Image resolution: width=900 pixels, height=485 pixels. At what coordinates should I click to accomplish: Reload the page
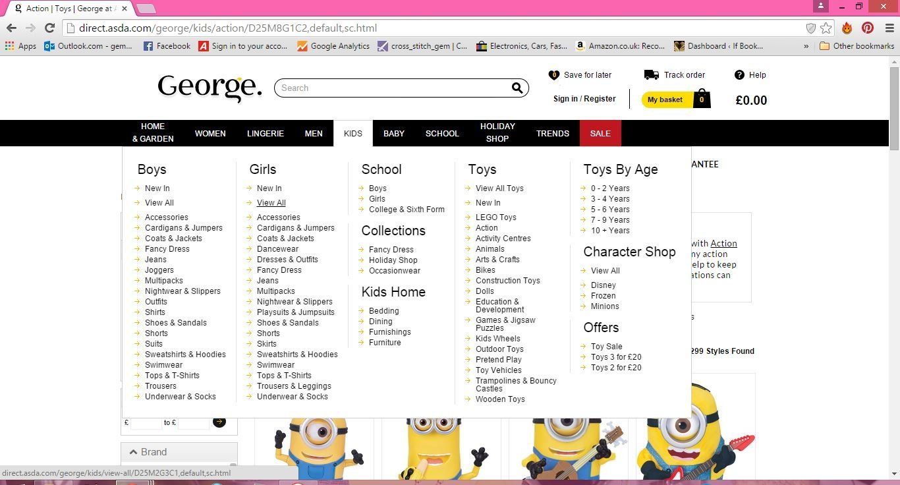(x=49, y=28)
